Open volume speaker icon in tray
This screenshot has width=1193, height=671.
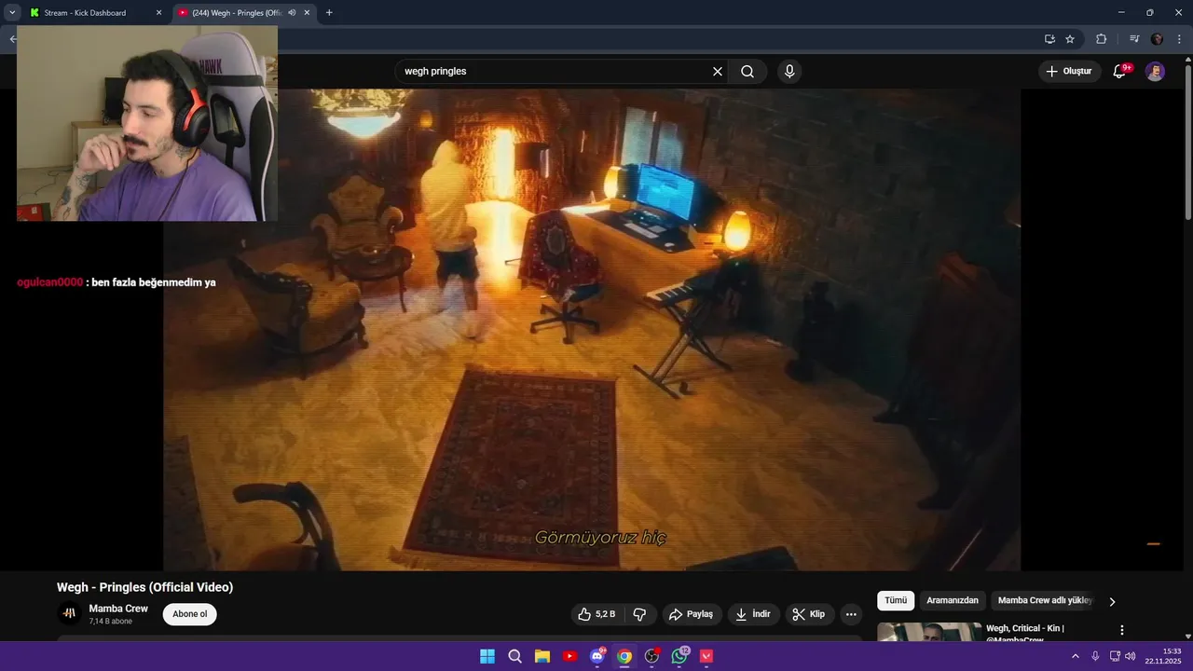click(1131, 656)
